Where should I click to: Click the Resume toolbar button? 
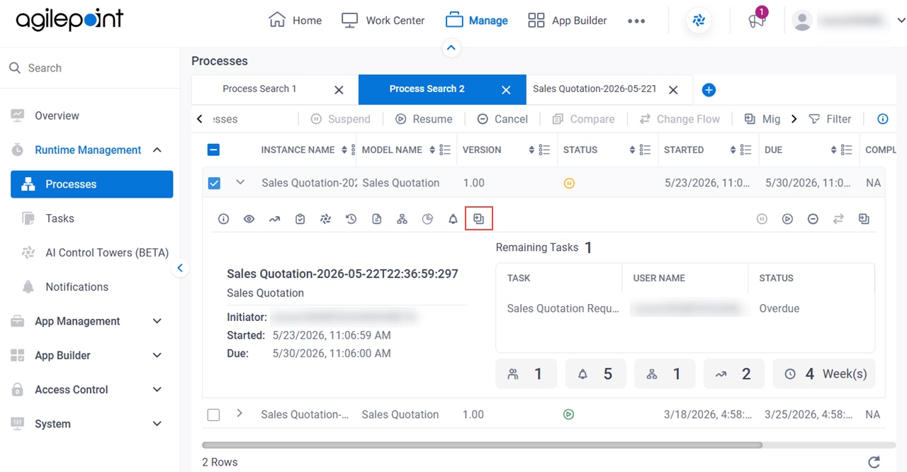click(x=424, y=119)
